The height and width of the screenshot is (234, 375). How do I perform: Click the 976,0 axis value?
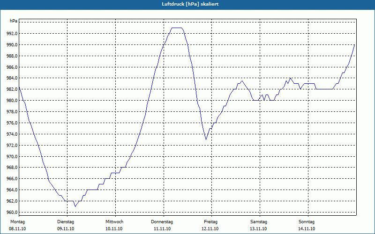pos(12,123)
